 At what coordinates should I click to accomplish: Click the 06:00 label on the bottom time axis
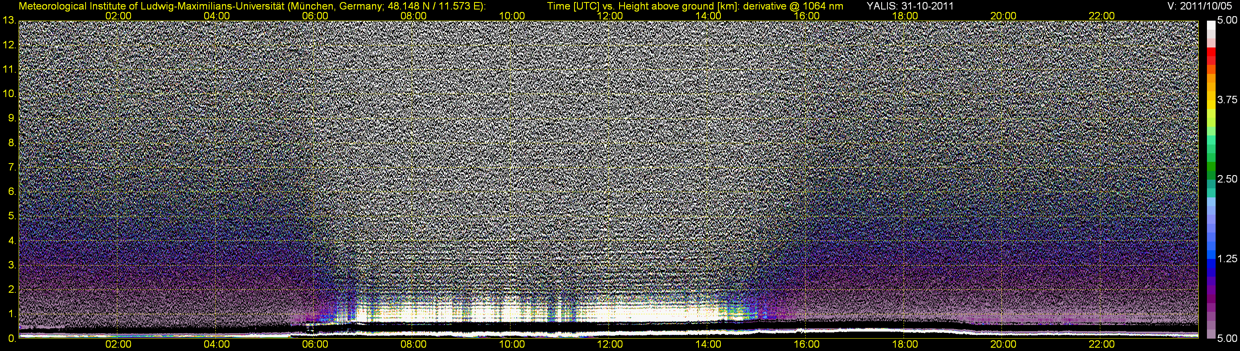(315, 345)
